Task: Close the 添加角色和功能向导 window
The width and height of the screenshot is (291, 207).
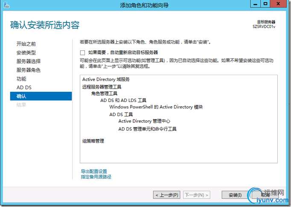Action: coord(278,4)
